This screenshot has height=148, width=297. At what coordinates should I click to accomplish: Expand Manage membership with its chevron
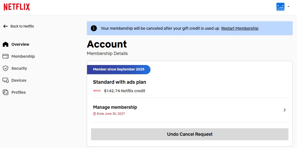click(284, 110)
